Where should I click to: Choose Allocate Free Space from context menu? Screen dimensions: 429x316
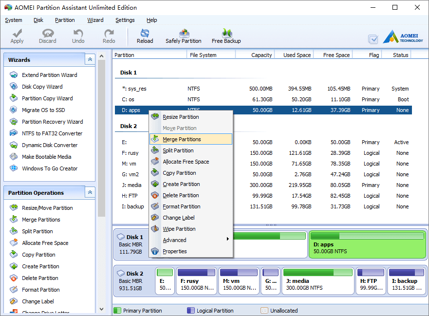(x=191, y=162)
